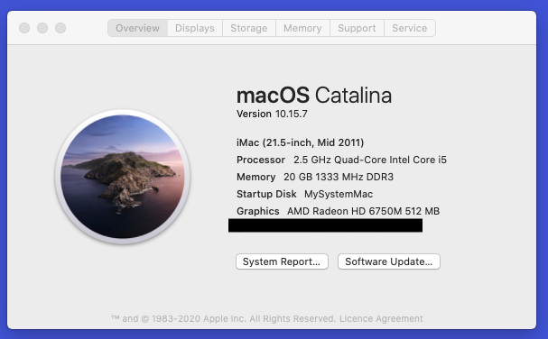
Task: Select the Memory tab
Action: tap(302, 28)
